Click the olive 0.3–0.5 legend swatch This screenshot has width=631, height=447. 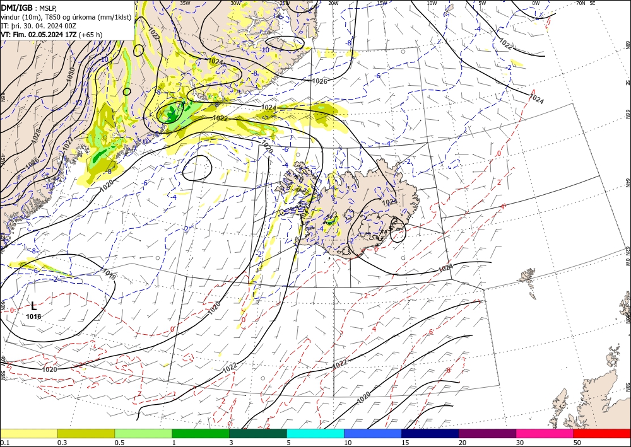pyautogui.click(x=86, y=433)
